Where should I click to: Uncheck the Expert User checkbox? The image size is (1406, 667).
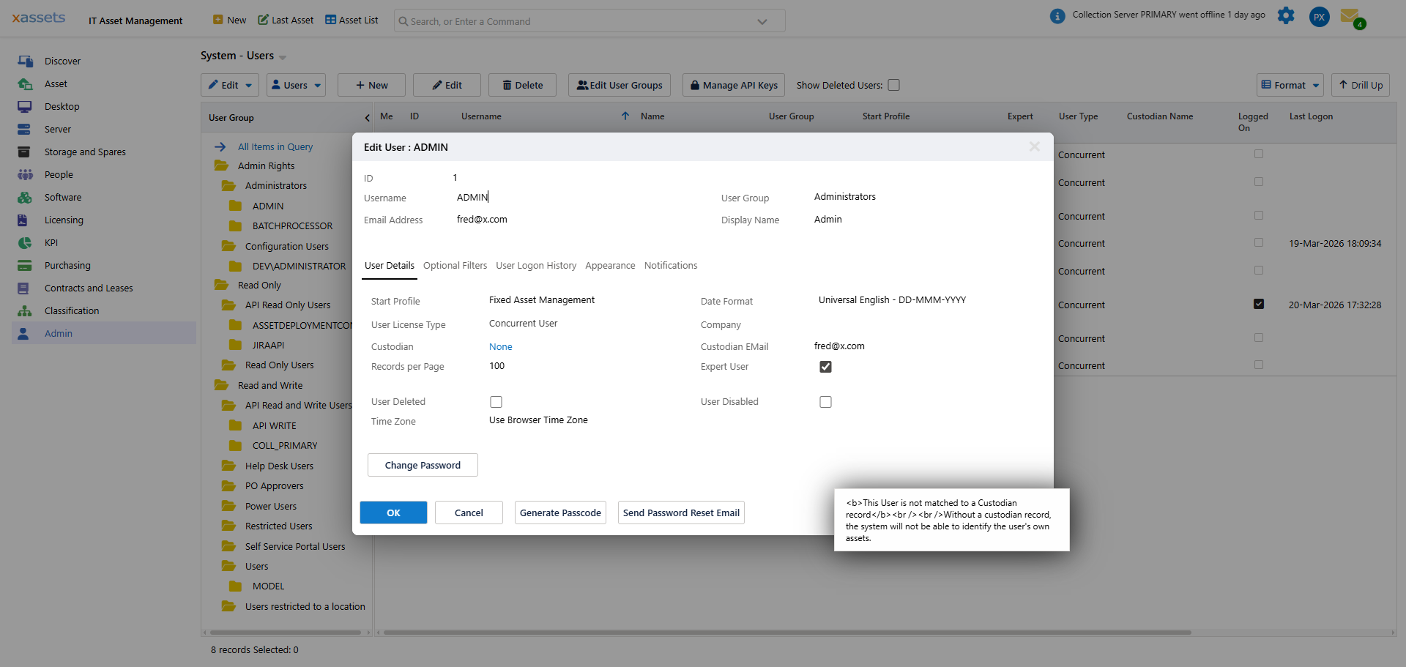tap(825, 367)
